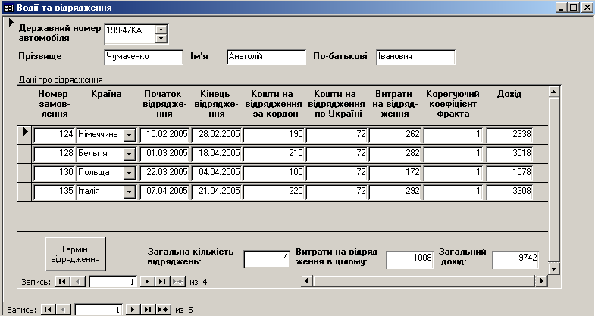595x316 pixels.
Task: Click subform vertical scrollbar down arrow
Action: [x=554, y=268]
